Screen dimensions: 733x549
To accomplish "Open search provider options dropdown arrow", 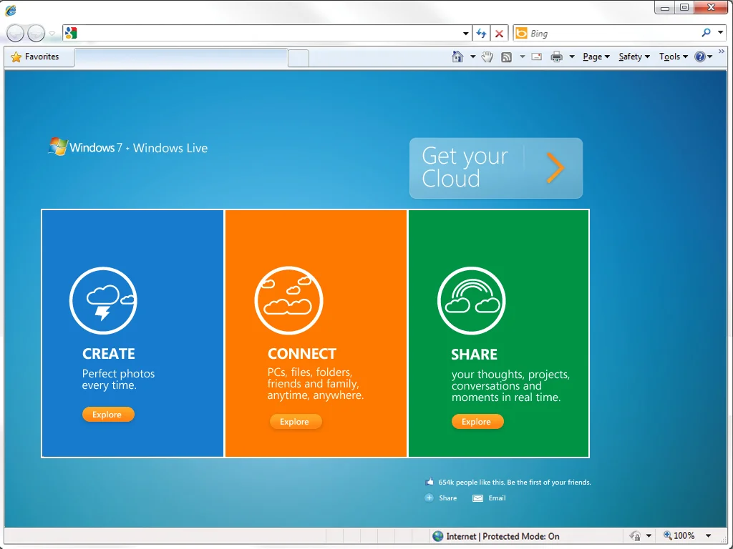I will (720, 33).
